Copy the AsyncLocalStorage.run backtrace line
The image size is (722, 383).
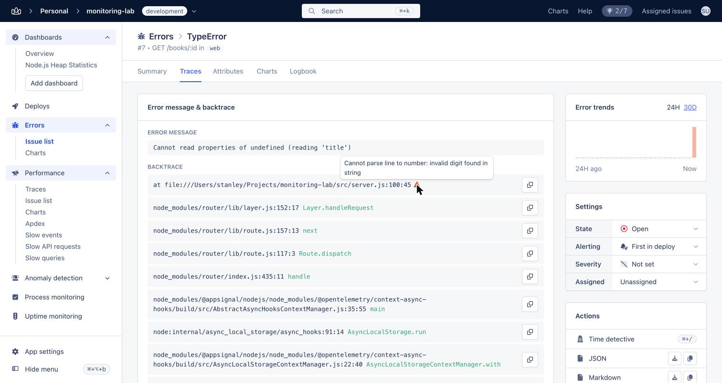(530, 332)
